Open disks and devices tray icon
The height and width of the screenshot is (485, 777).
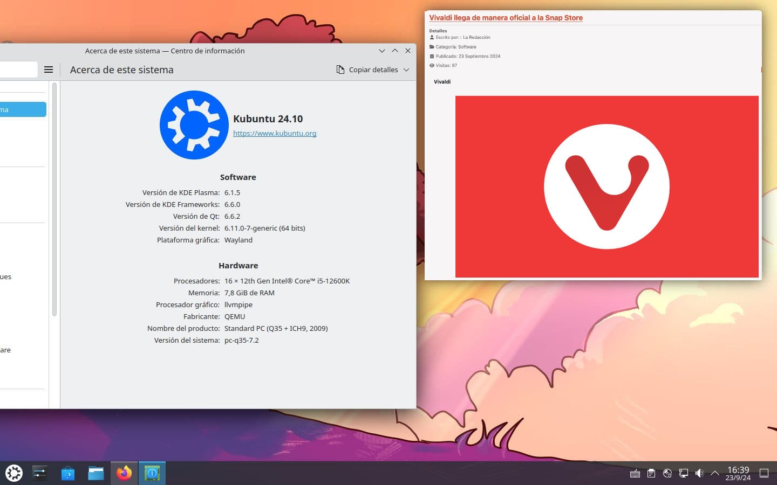(667, 473)
